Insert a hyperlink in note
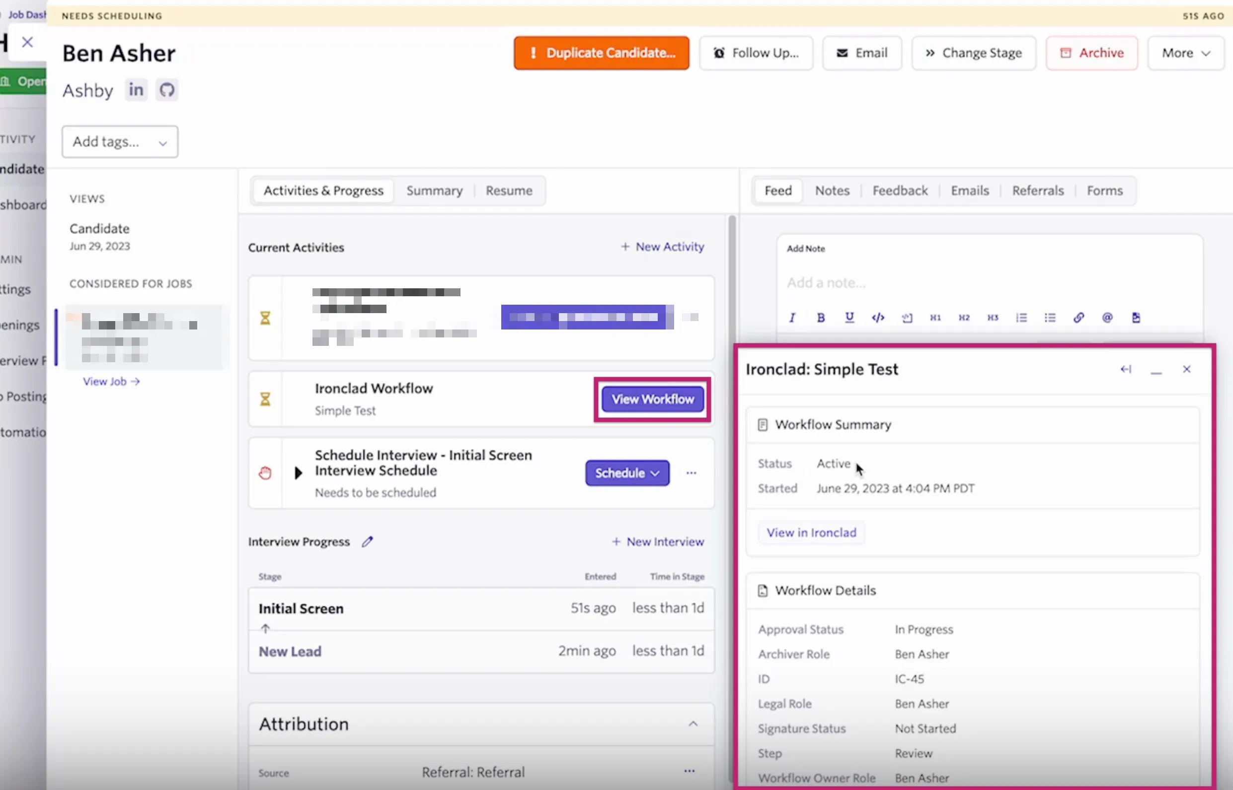Viewport: 1233px width, 790px height. click(x=1079, y=318)
